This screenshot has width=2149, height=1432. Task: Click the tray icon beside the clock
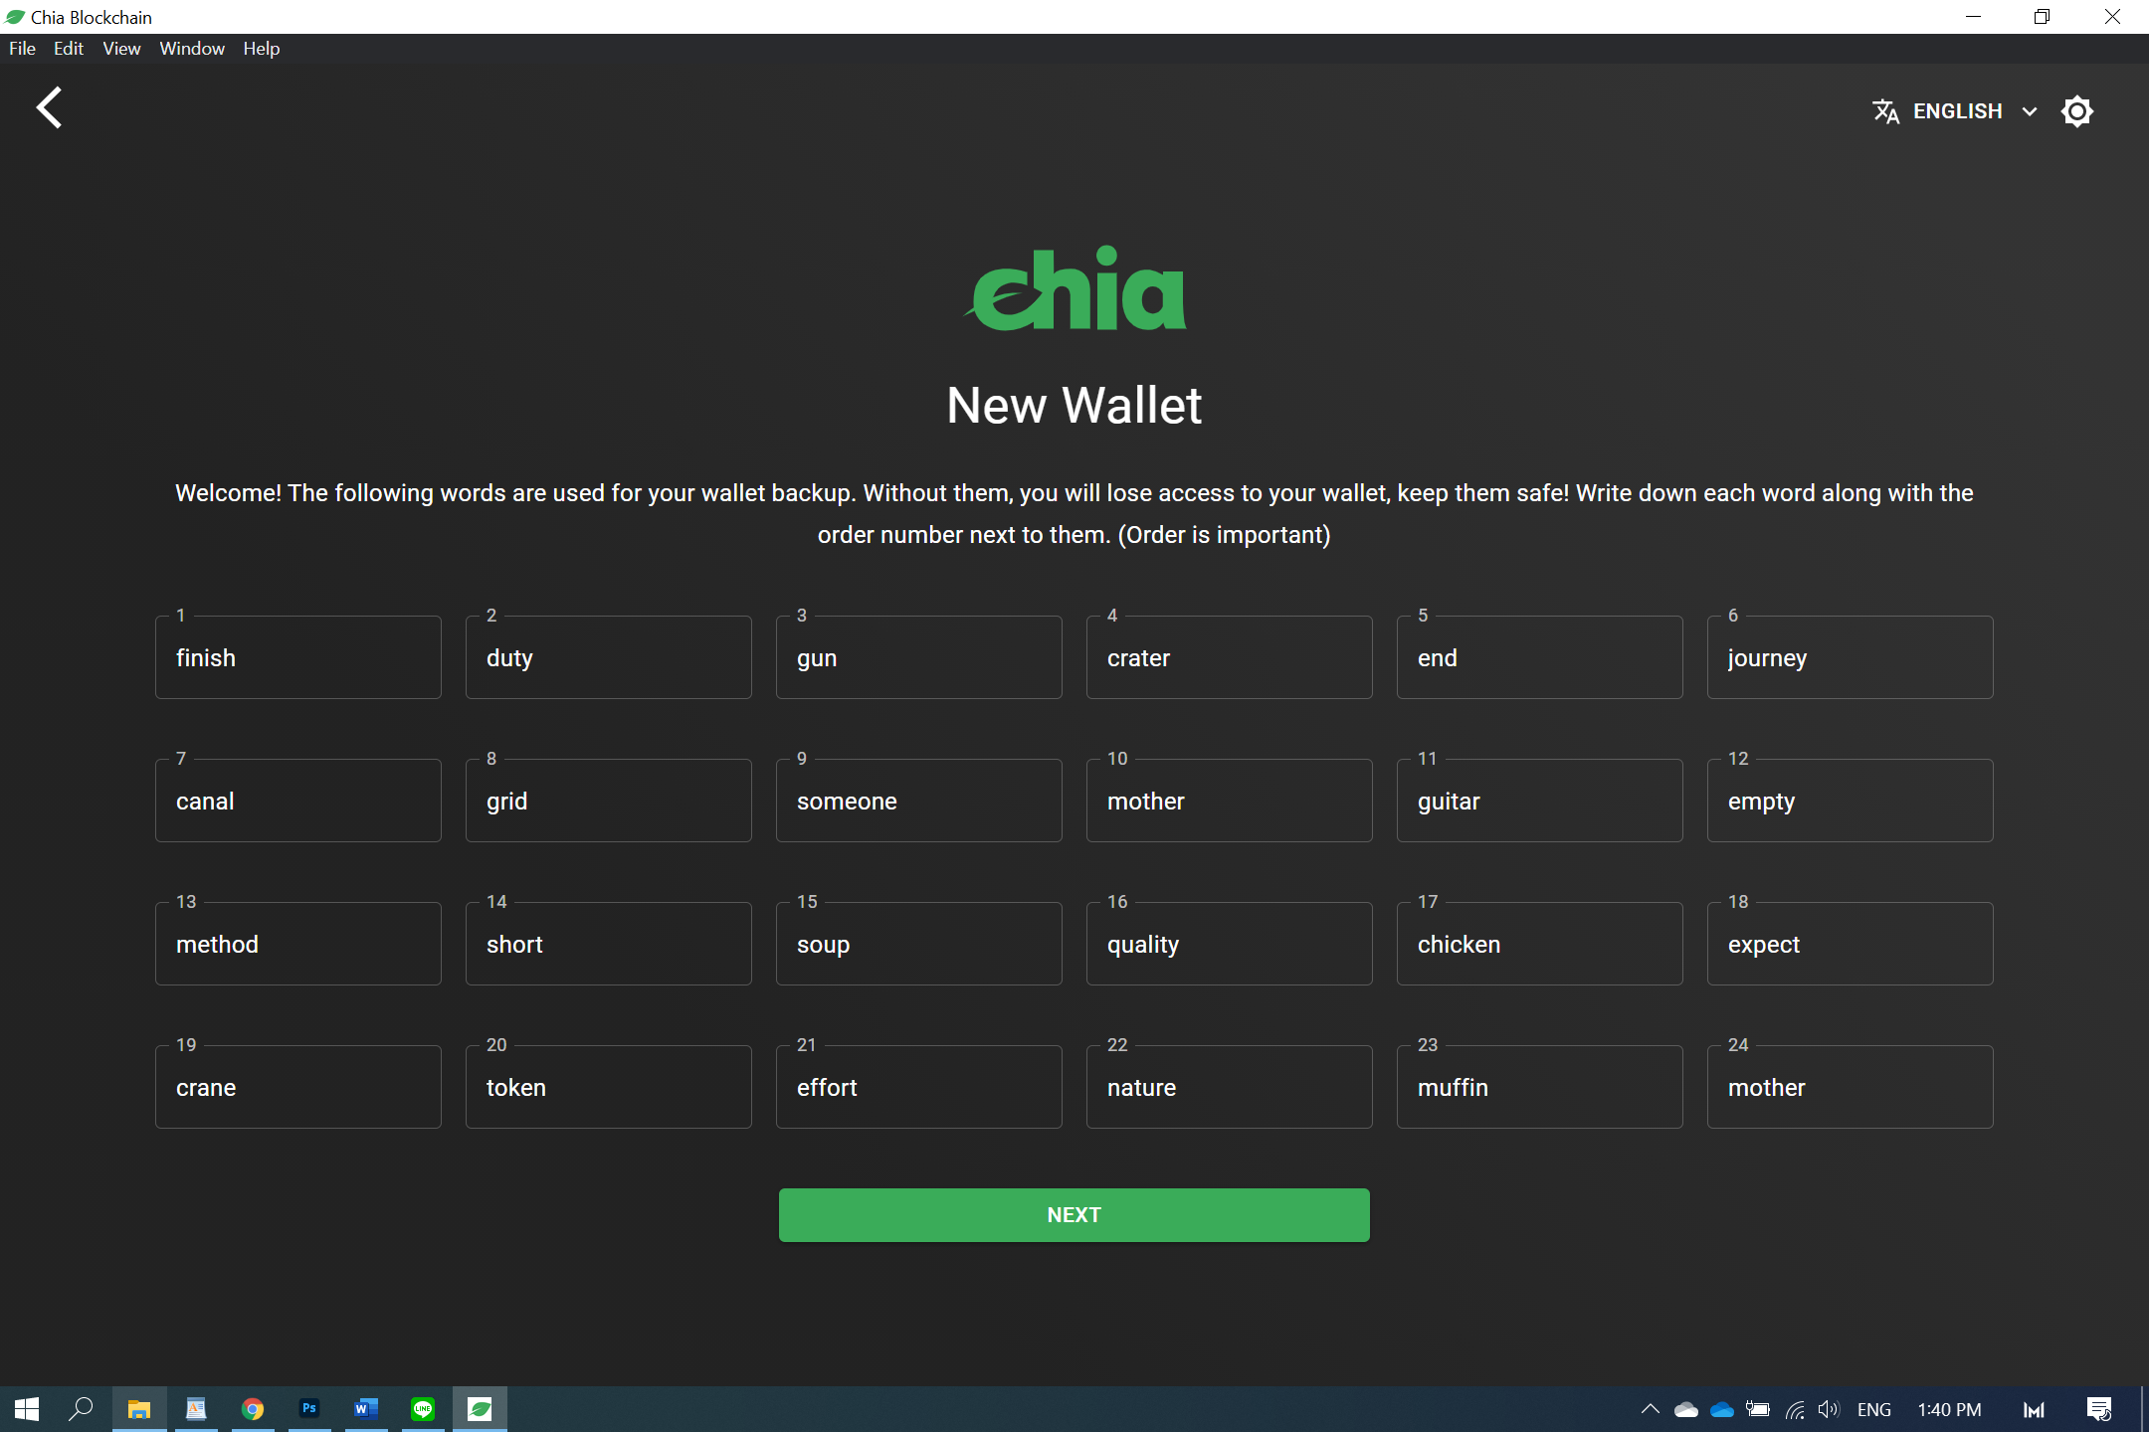(x=2035, y=1409)
